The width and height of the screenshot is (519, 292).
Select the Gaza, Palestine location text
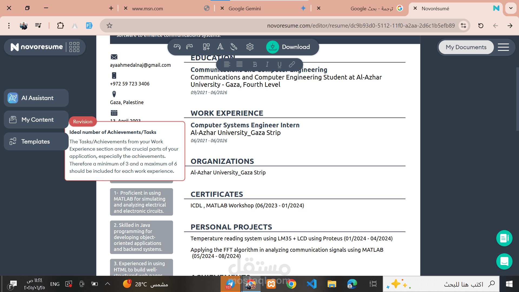click(x=127, y=102)
